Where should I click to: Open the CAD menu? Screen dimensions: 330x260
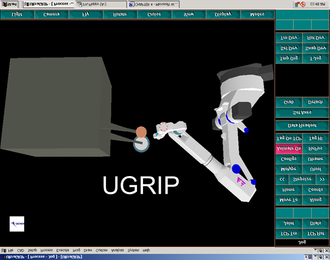point(21,251)
